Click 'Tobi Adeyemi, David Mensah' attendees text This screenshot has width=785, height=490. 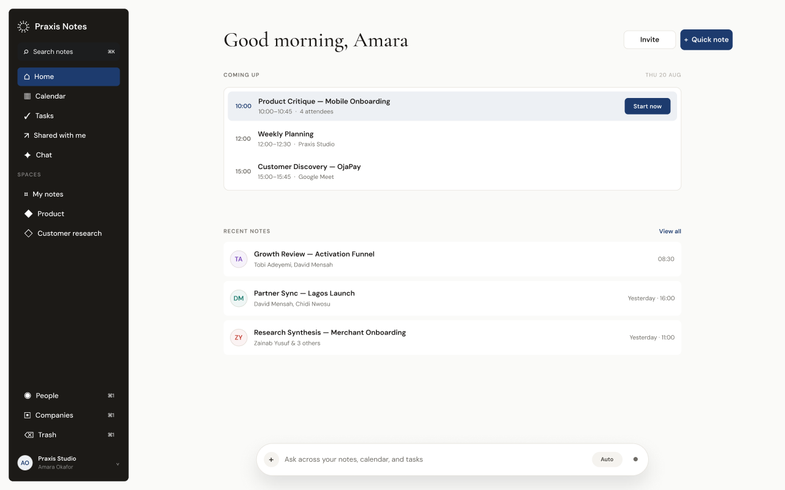tap(293, 265)
